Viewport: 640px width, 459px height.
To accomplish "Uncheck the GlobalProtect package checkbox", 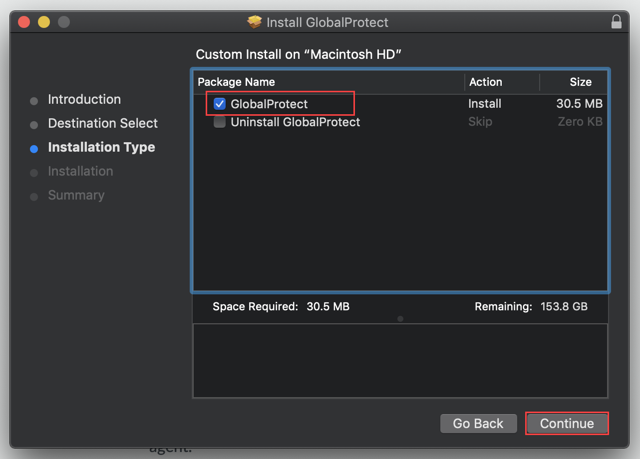I will [x=220, y=104].
